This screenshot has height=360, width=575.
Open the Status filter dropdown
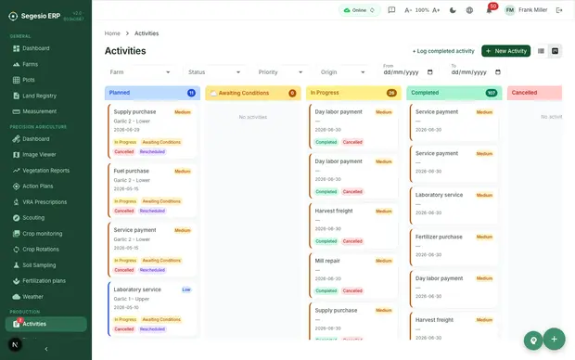[x=214, y=72]
